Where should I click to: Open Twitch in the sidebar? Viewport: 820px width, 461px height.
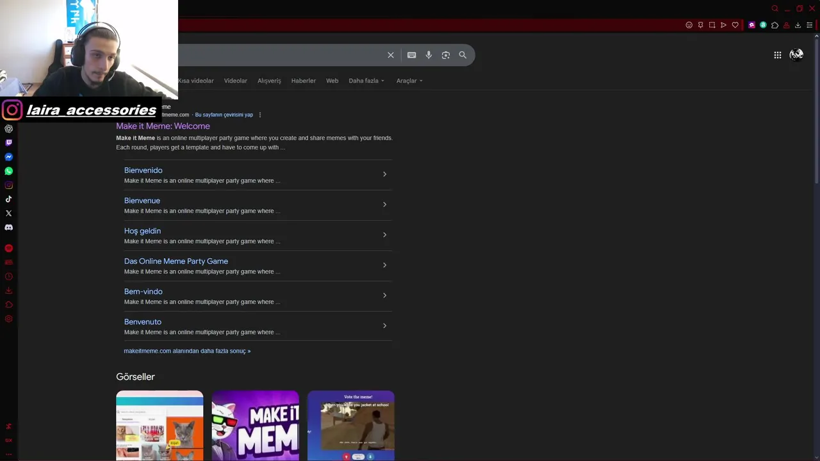[x=8, y=143]
